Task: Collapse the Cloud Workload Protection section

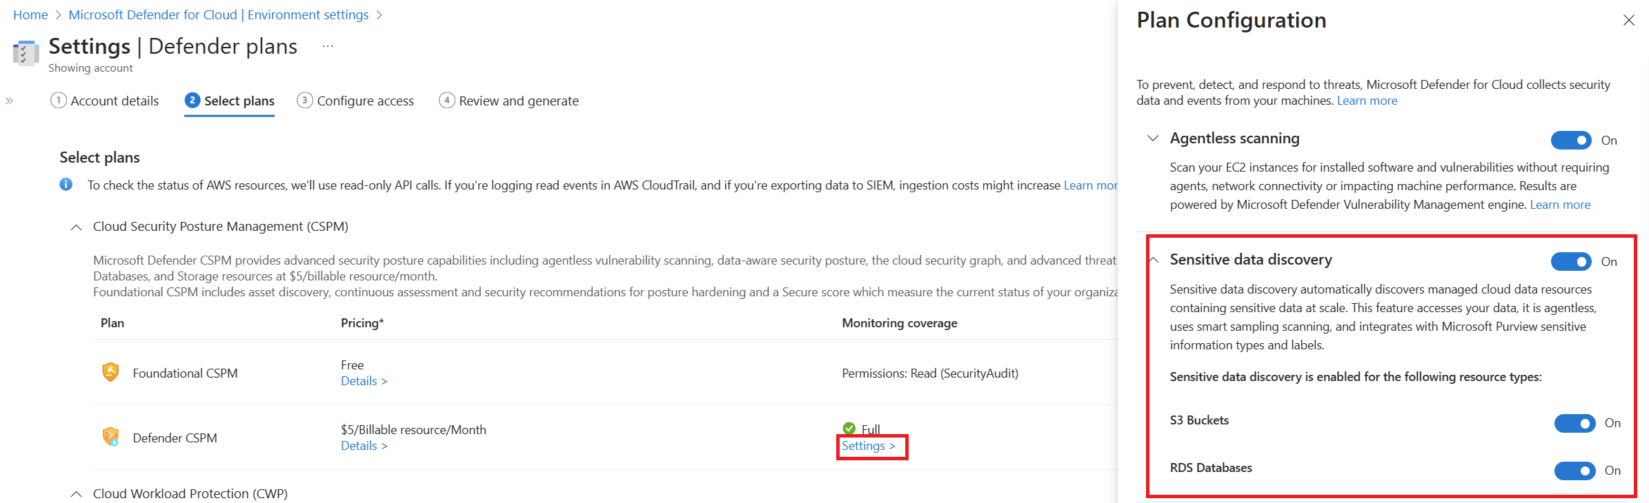Action: [77, 494]
